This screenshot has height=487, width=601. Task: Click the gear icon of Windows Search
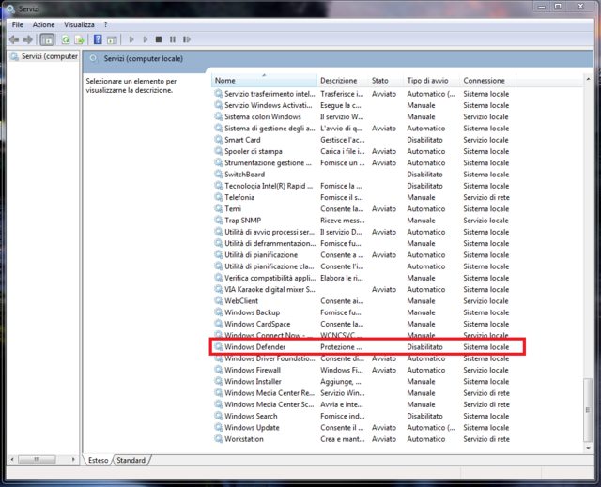pos(219,416)
